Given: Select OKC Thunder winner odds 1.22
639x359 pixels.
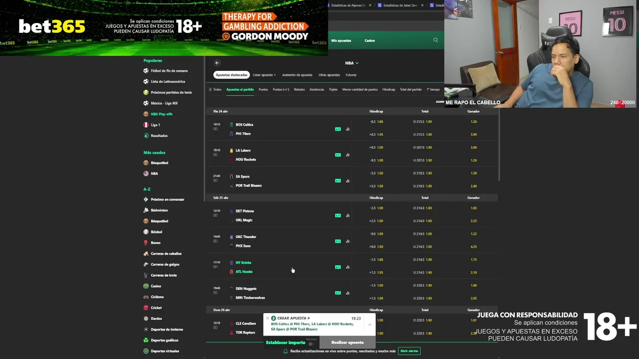Looking at the screenshot, I should (474, 234).
